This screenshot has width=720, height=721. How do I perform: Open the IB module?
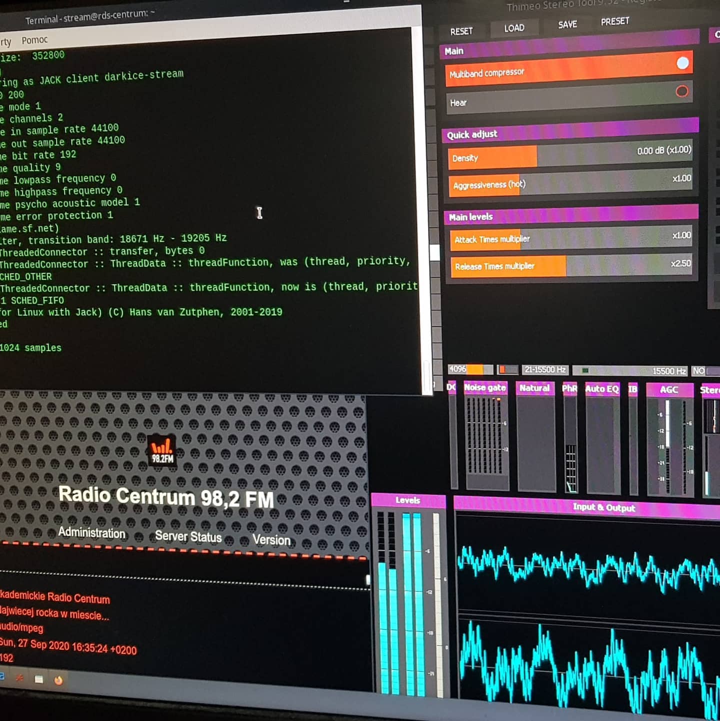tap(633, 389)
